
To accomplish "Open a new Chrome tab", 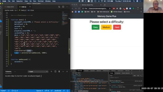I will (105, 5).
